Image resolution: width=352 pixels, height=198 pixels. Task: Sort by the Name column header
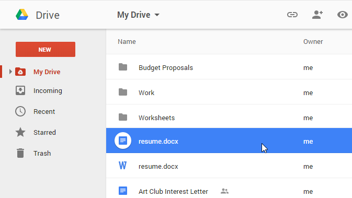coord(127,42)
